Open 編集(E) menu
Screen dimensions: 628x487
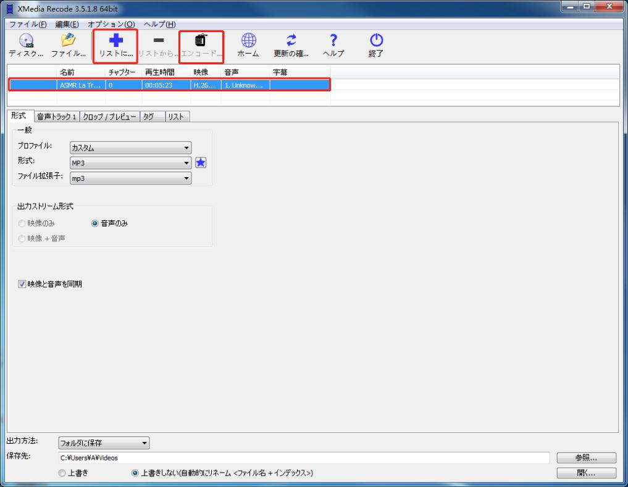(67, 25)
